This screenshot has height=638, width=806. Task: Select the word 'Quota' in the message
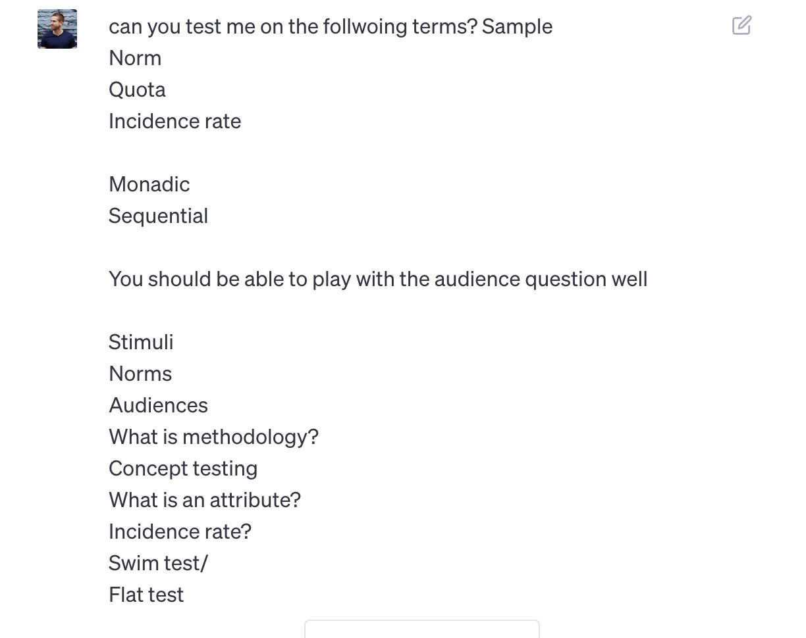click(137, 89)
